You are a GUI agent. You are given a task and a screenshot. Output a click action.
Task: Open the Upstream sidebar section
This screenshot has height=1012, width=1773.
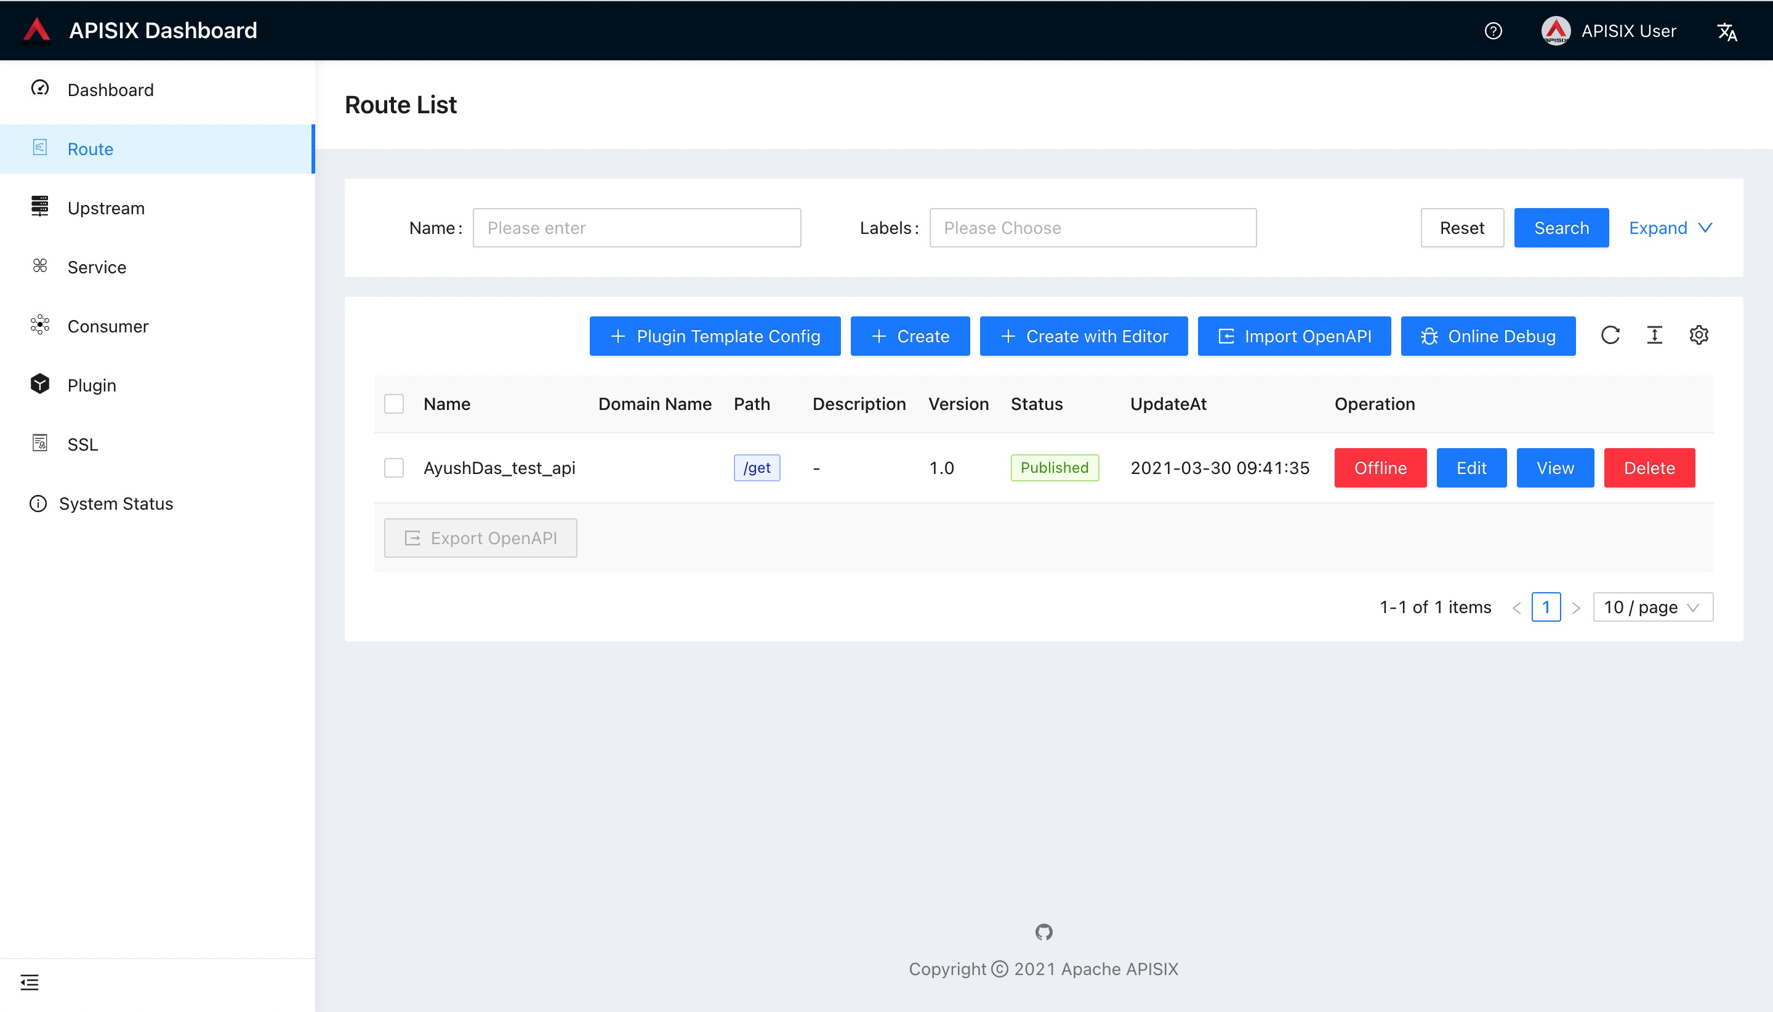(106, 207)
